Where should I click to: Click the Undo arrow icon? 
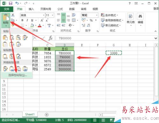tap(17, 3)
